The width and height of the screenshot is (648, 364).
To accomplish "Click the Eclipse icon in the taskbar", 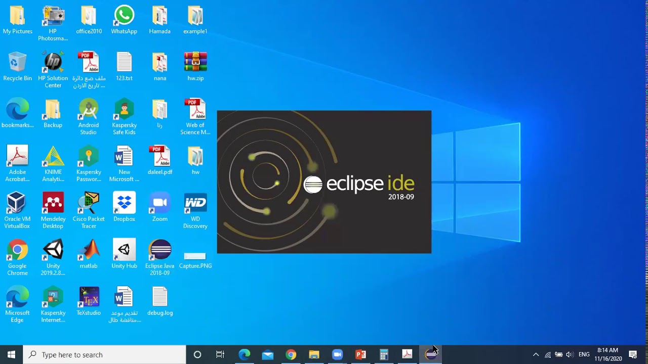I will (431, 354).
